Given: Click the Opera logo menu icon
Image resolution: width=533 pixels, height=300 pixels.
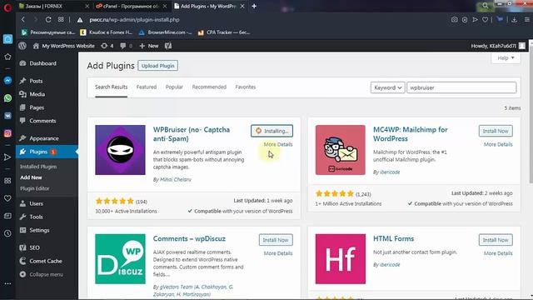Looking at the screenshot, I should point(7,7).
